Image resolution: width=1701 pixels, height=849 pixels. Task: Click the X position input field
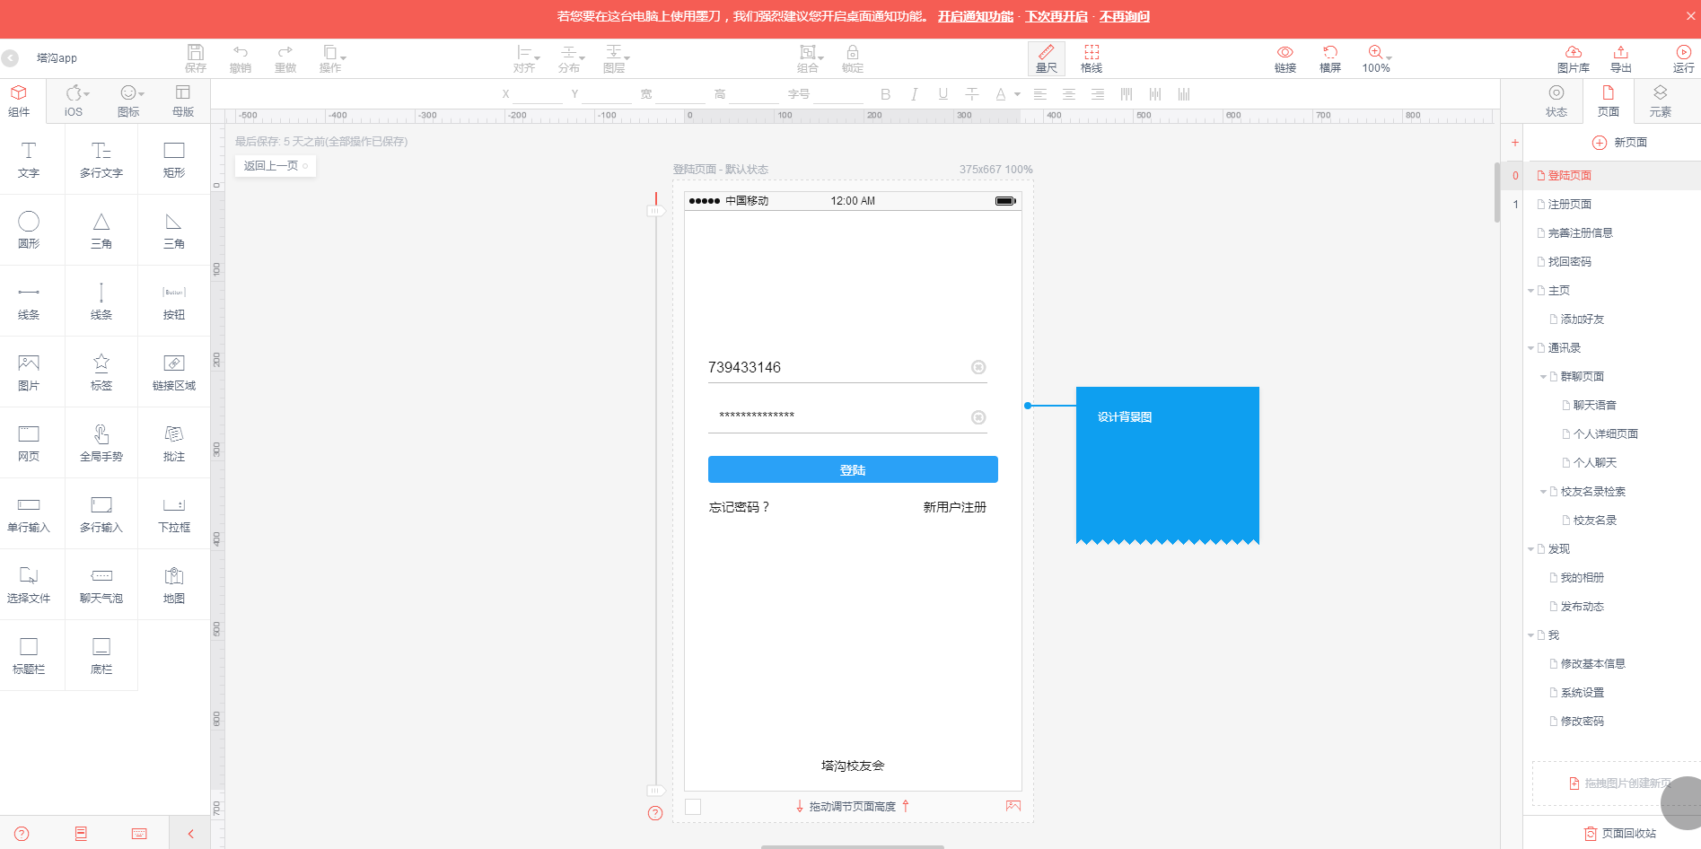537,94
